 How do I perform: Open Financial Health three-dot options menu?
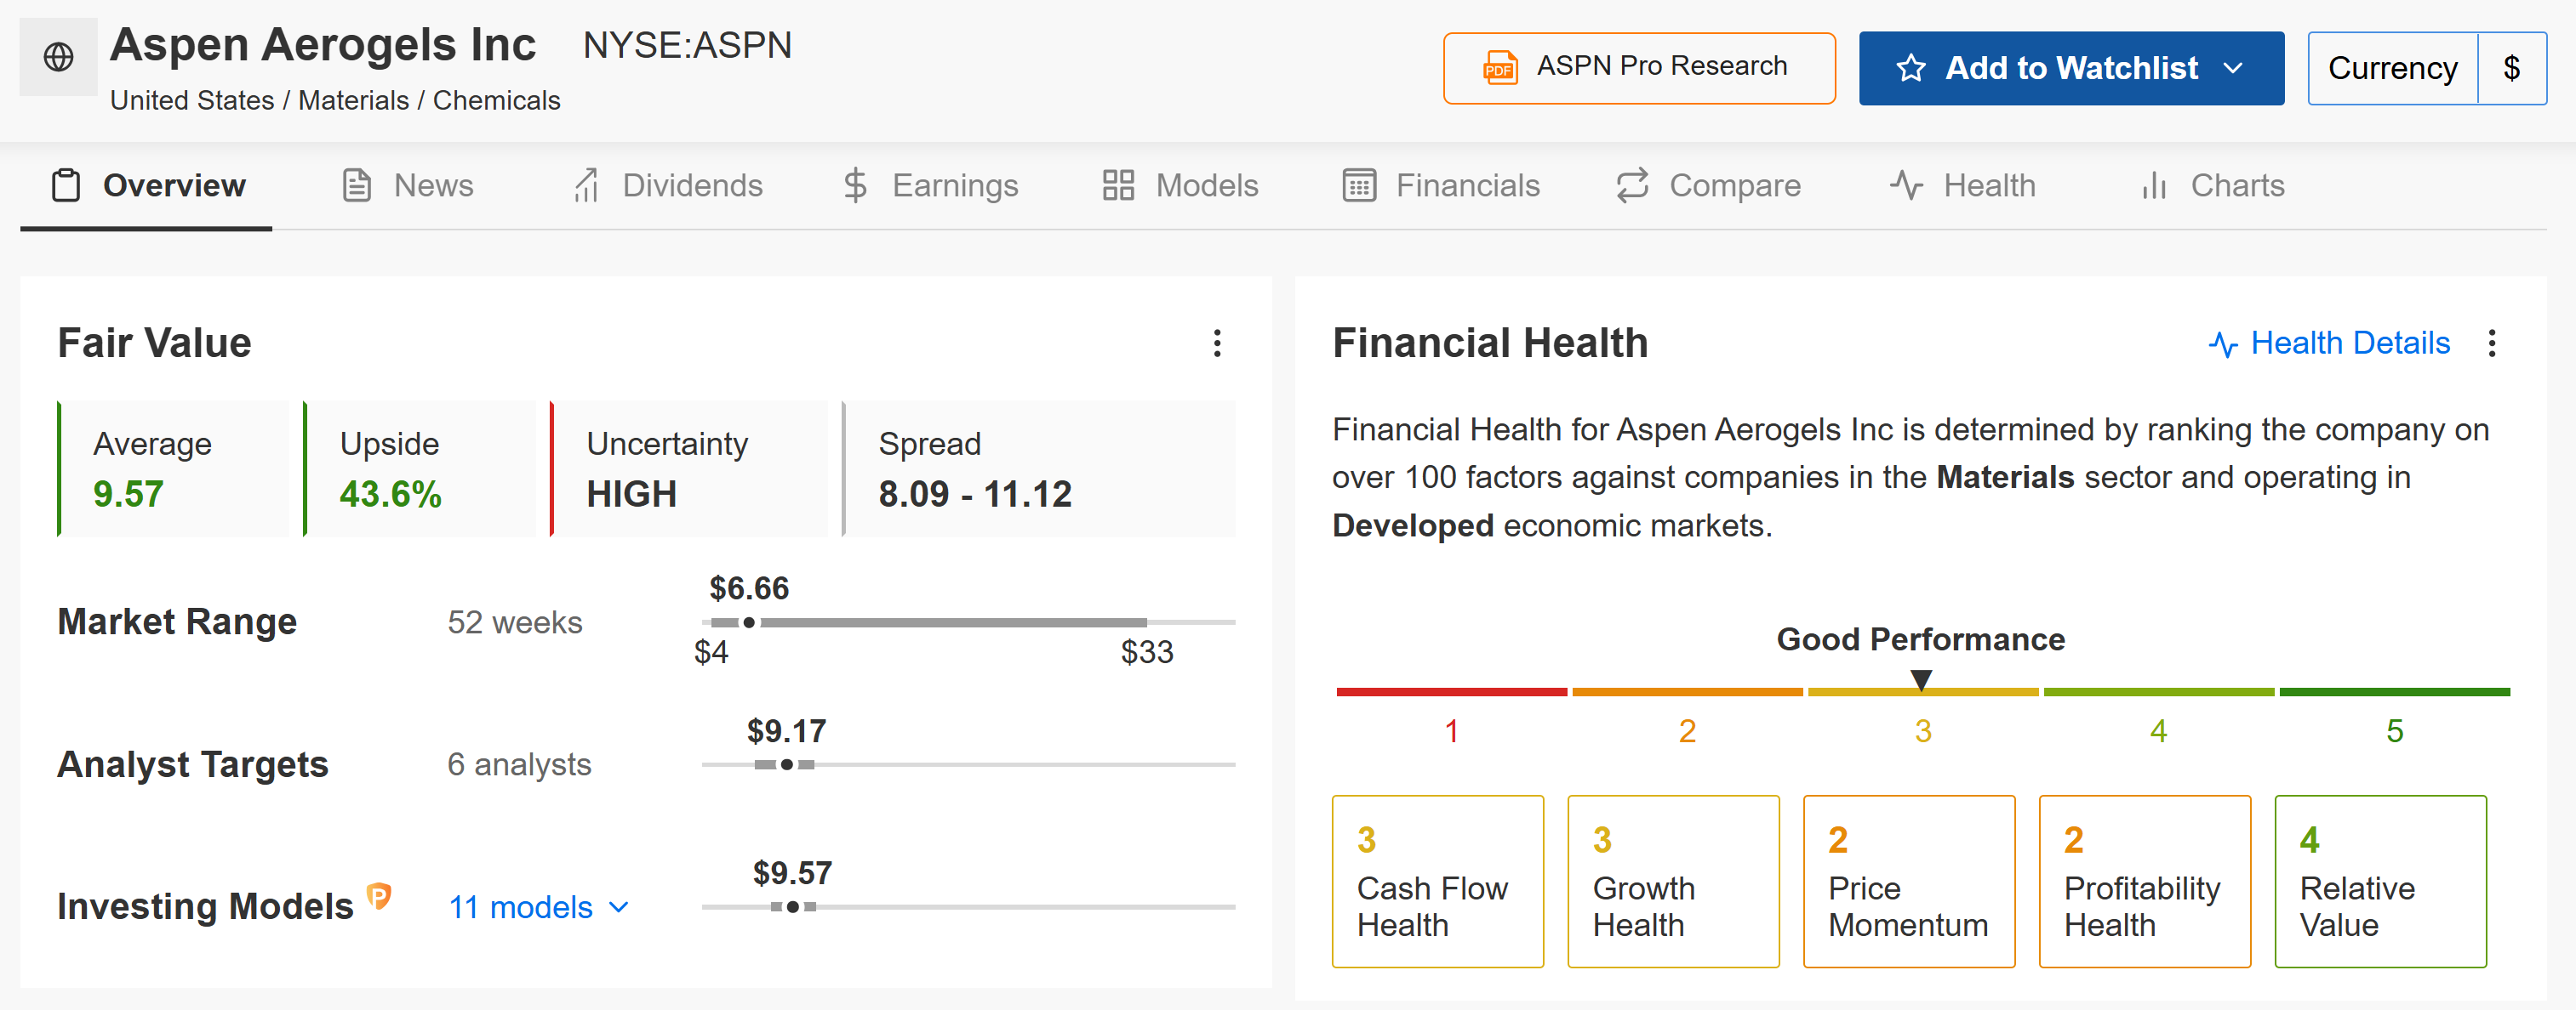click(2491, 343)
